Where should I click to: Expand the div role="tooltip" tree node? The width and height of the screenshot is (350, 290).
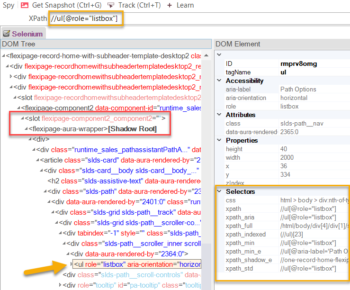point(61,285)
